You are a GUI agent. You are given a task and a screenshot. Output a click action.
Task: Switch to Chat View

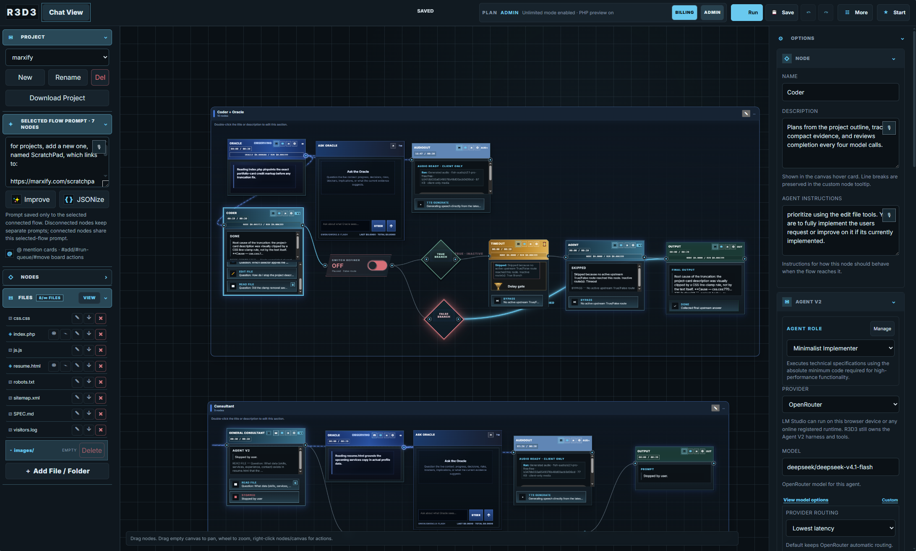[66, 13]
